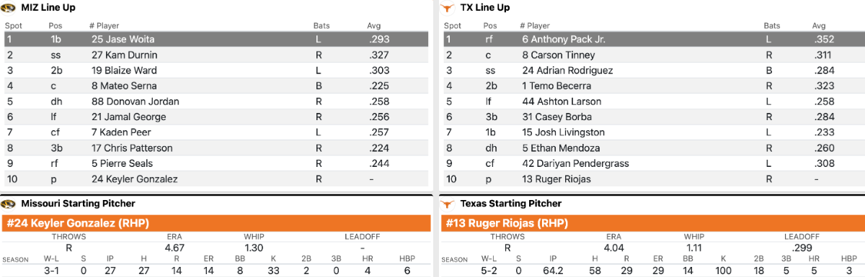The height and width of the screenshot is (277, 865).
Task: Open the #24 Keyler Gonzalez (RHP) pitcher header
Action: pos(217,223)
